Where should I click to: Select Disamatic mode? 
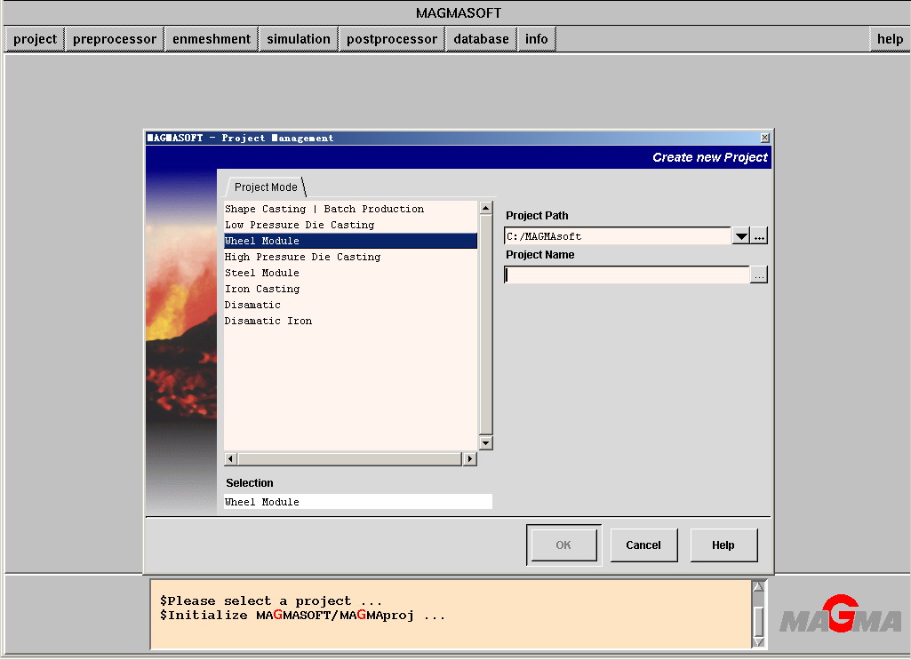350,305
